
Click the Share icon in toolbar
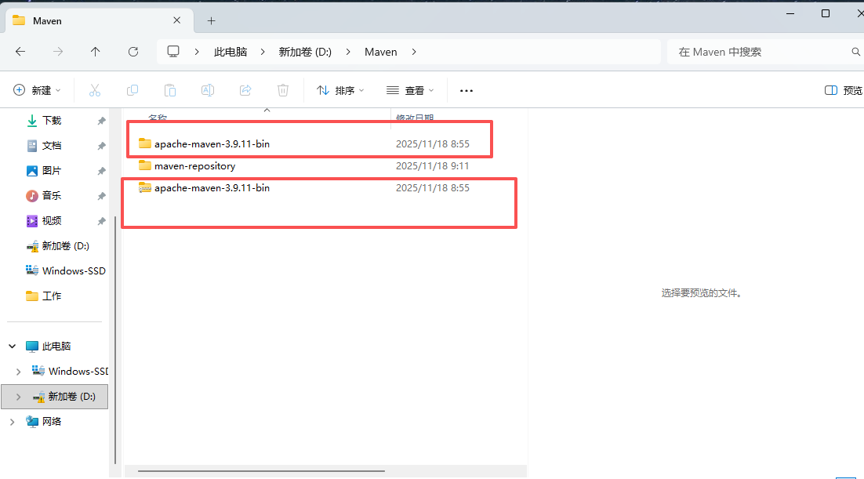point(245,90)
